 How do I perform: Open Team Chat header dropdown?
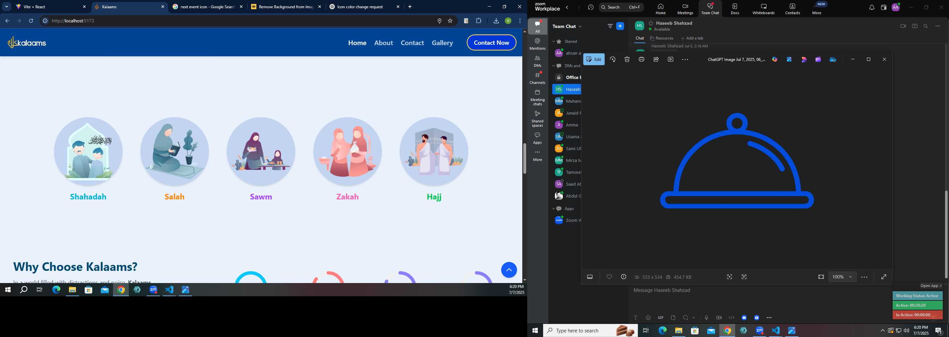pyautogui.click(x=580, y=26)
